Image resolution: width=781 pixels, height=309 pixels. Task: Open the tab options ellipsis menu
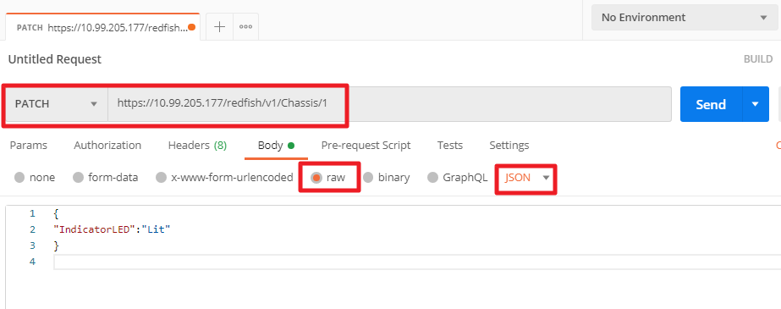245,27
